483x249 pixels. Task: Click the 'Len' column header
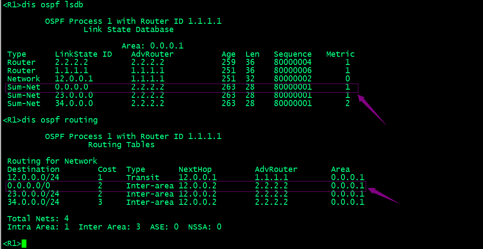[252, 54]
